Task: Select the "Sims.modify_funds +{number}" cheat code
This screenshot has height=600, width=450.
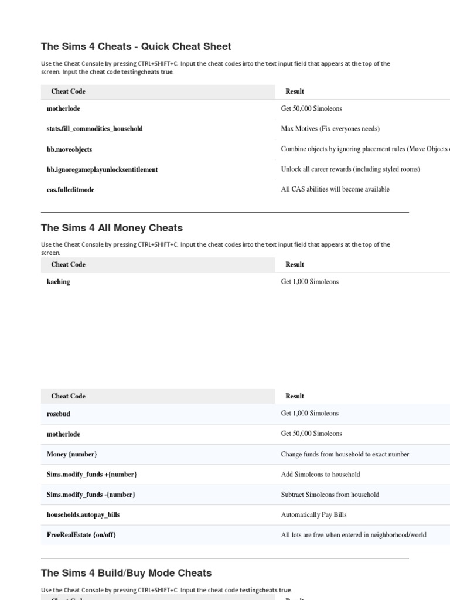Action: pos(92,474)
